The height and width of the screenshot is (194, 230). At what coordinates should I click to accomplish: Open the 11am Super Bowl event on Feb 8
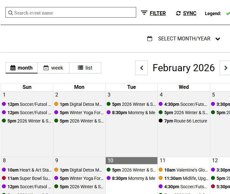(x=29, y=178)
